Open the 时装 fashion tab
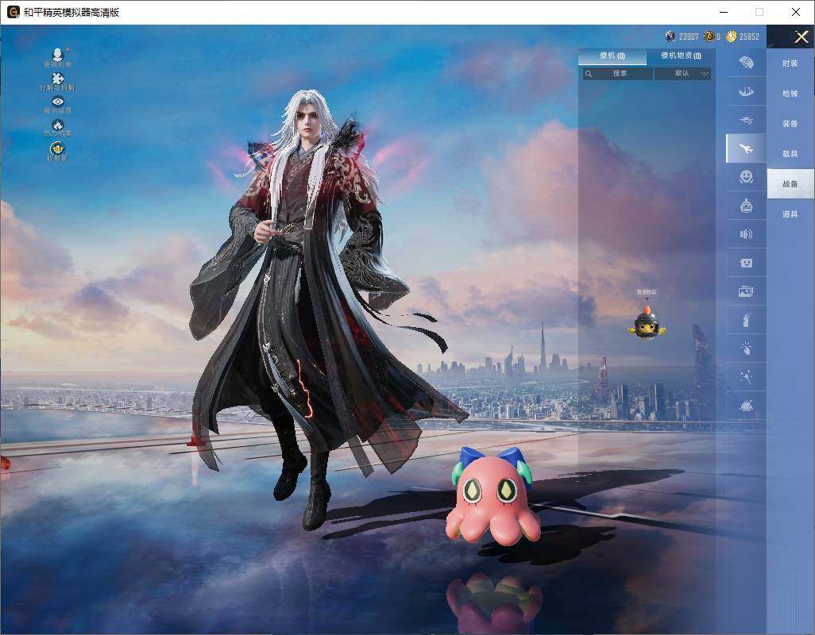This screenshot has width=815, height=635. point(790,63)
